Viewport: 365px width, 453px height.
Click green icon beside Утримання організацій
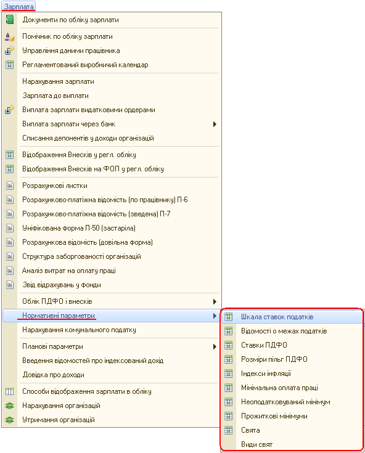click(x=10, y=420)
